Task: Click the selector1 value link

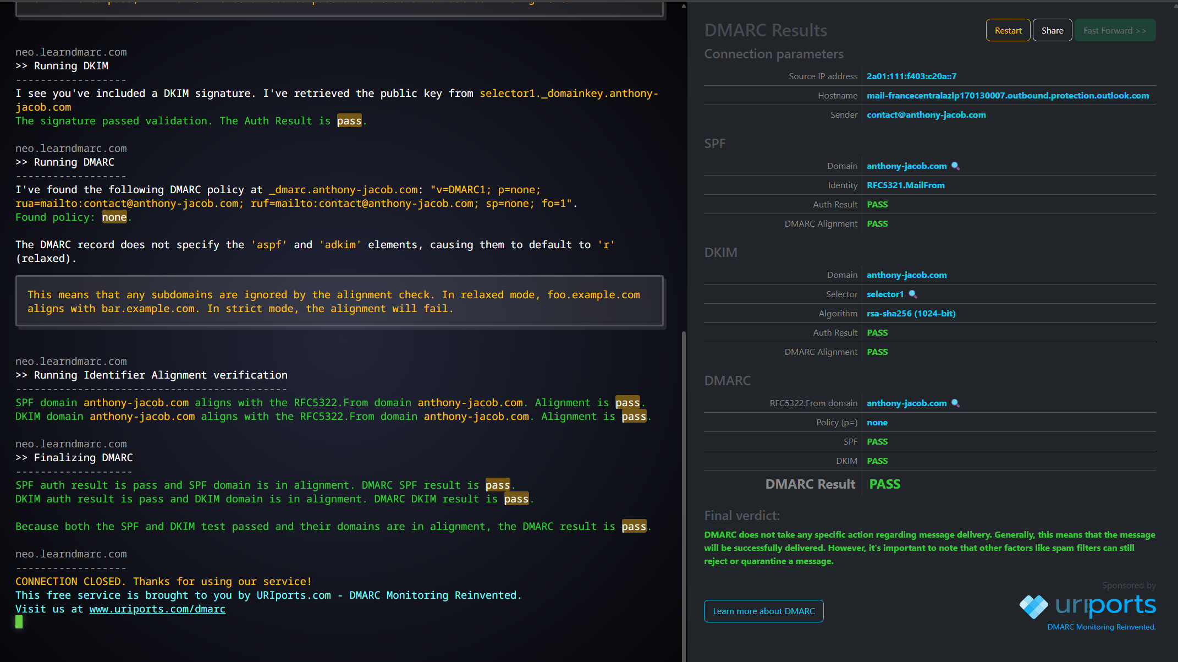Action: click(x=885, y=294)
